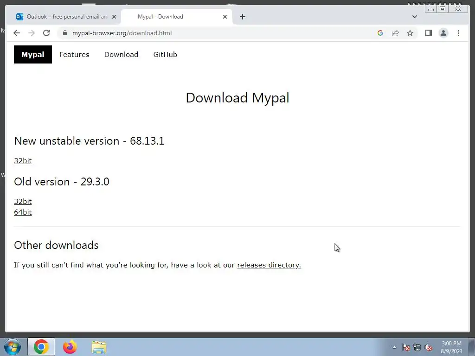Reload the Mypal download page
The width and height of the screenshot is (475, 356).
(46, 33)
